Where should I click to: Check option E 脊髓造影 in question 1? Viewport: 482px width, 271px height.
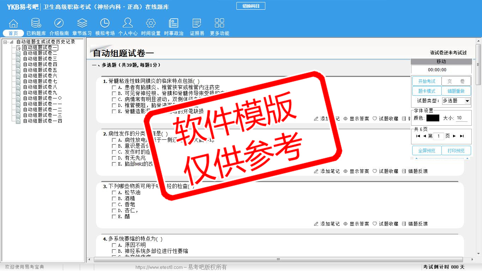point(114,111)
